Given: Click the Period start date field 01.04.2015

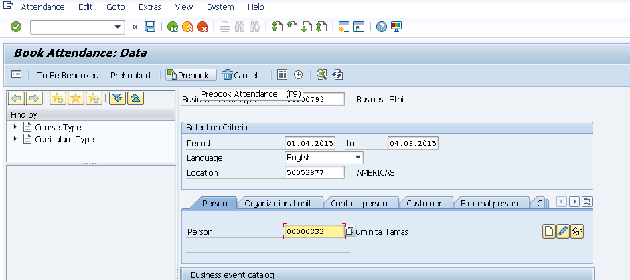Looking at the screenshot, I should (x=310, y=143).
